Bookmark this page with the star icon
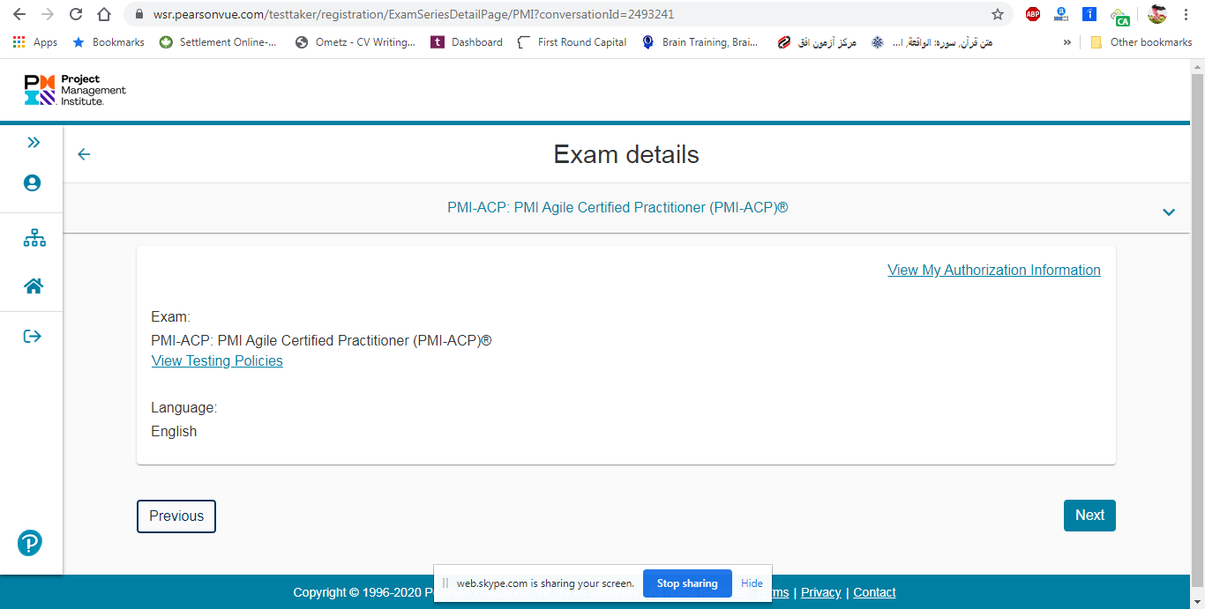This screenshot has height=609, width=1205. (x=998, y=14)
